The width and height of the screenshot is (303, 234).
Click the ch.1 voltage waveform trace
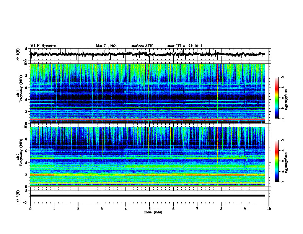coord(148,54)
